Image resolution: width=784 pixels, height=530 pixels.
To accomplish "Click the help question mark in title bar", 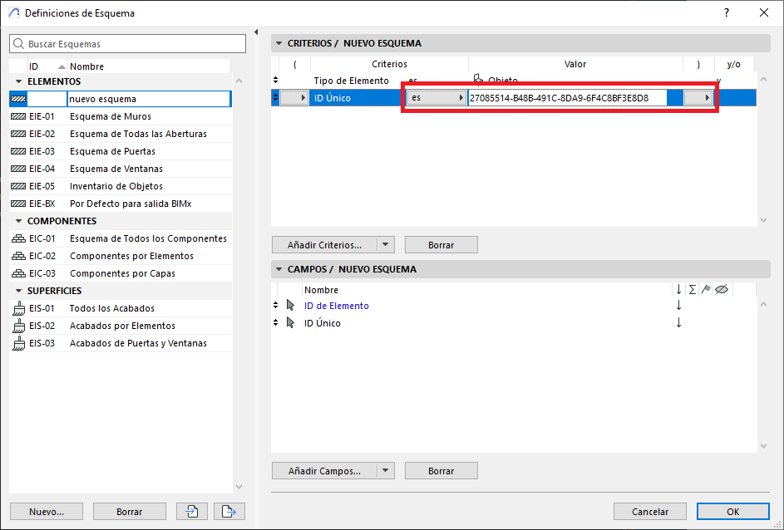I will coord(727,12).
